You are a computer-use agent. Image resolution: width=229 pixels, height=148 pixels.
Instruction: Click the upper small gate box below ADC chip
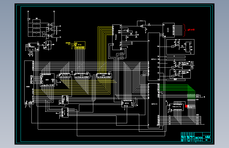(x=122, y=54)
